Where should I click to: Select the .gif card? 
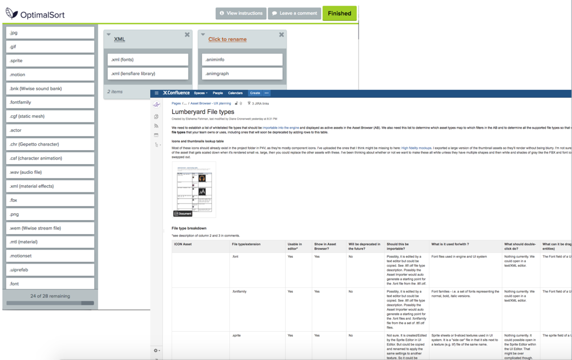point(50,47)
